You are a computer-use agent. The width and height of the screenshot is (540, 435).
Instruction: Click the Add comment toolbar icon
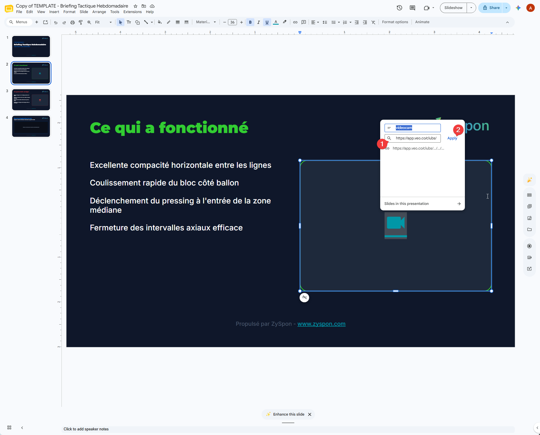(304, 22)
